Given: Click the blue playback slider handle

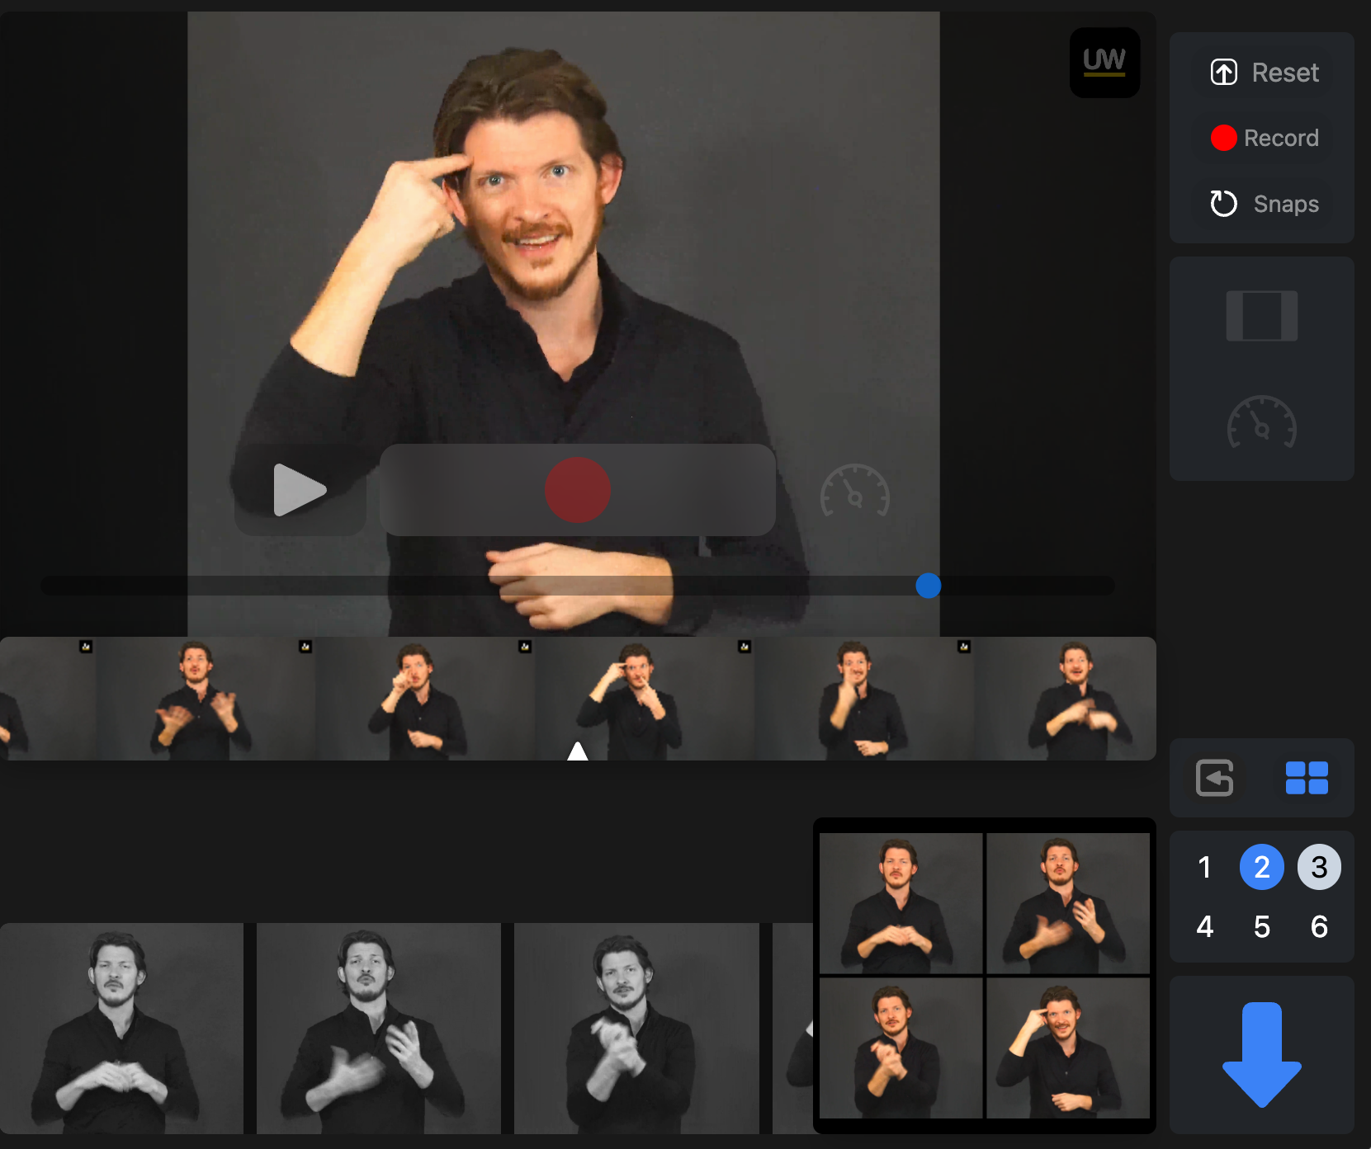Looking at the screenshot, I should 928,586.
